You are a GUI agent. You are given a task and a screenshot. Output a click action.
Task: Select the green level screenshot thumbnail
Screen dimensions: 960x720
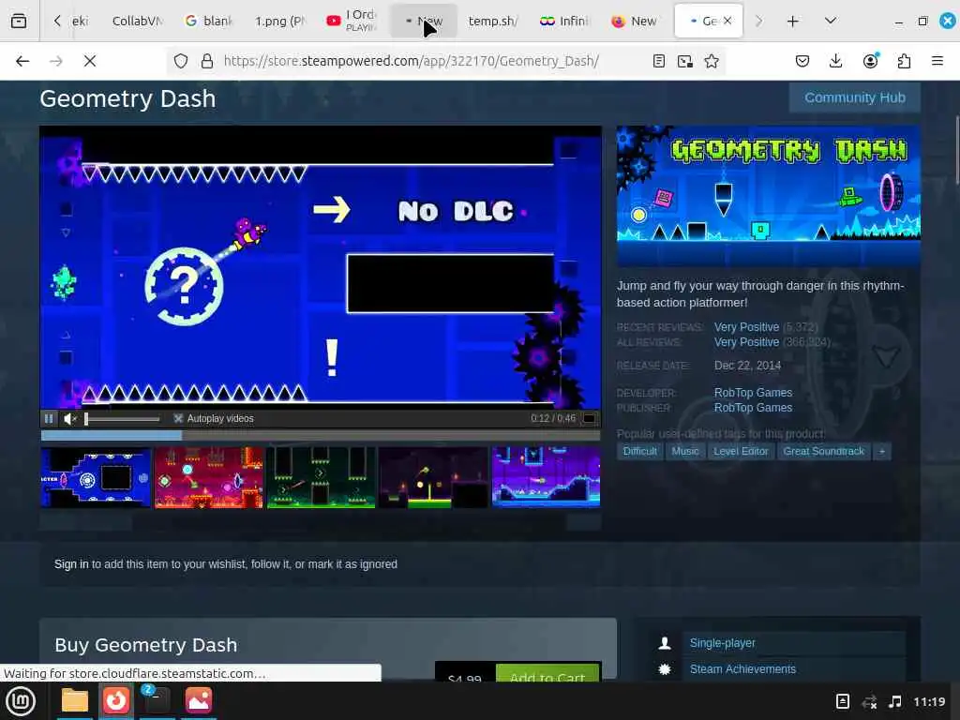click(x=321, y=477)
